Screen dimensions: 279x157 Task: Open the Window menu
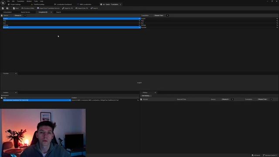[x=29, y=1]
